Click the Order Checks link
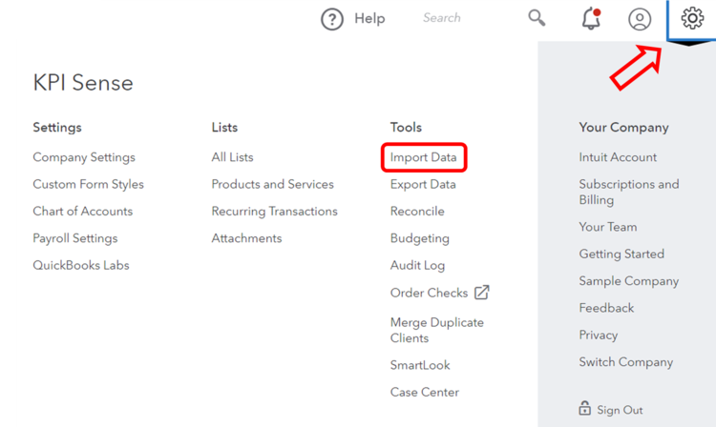716x427 pixels. [x=429, y=293]
